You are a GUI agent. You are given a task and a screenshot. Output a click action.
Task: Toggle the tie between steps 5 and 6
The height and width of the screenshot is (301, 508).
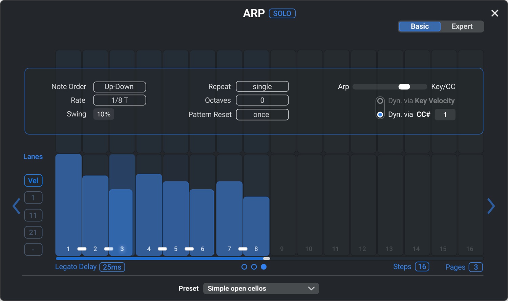click(x=189, y=249)
